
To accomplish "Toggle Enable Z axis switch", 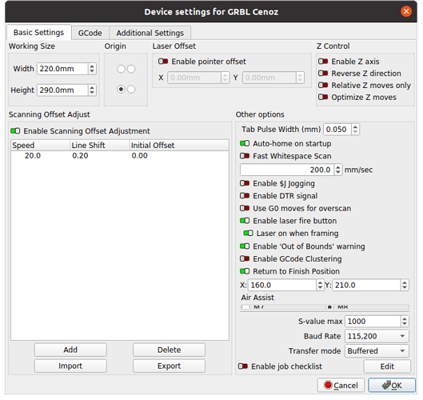I will [x=323, y=62].
